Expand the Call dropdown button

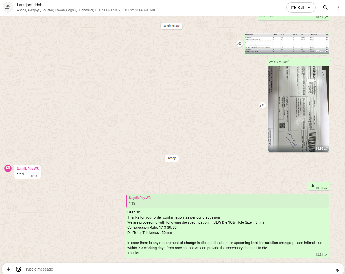(x=301, y=8)
